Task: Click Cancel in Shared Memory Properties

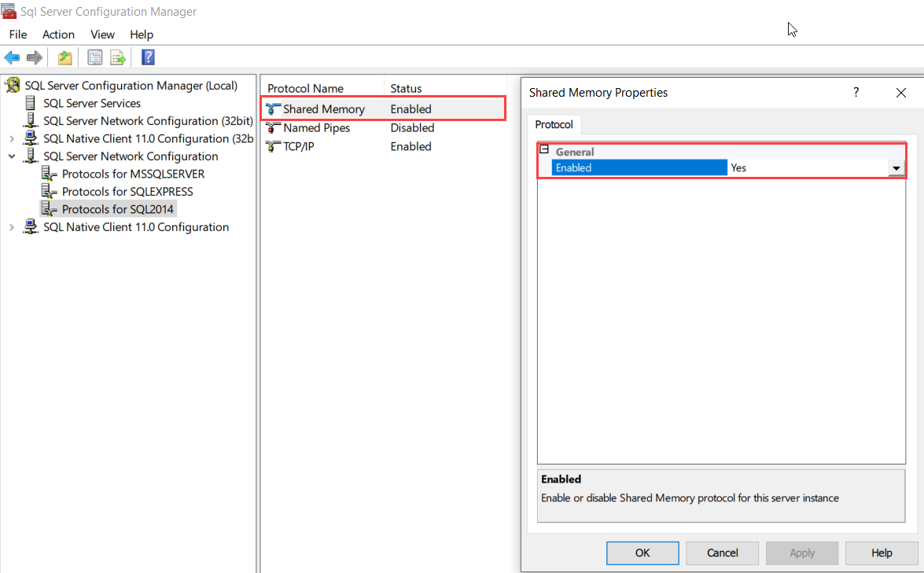Action: [722, 553]
